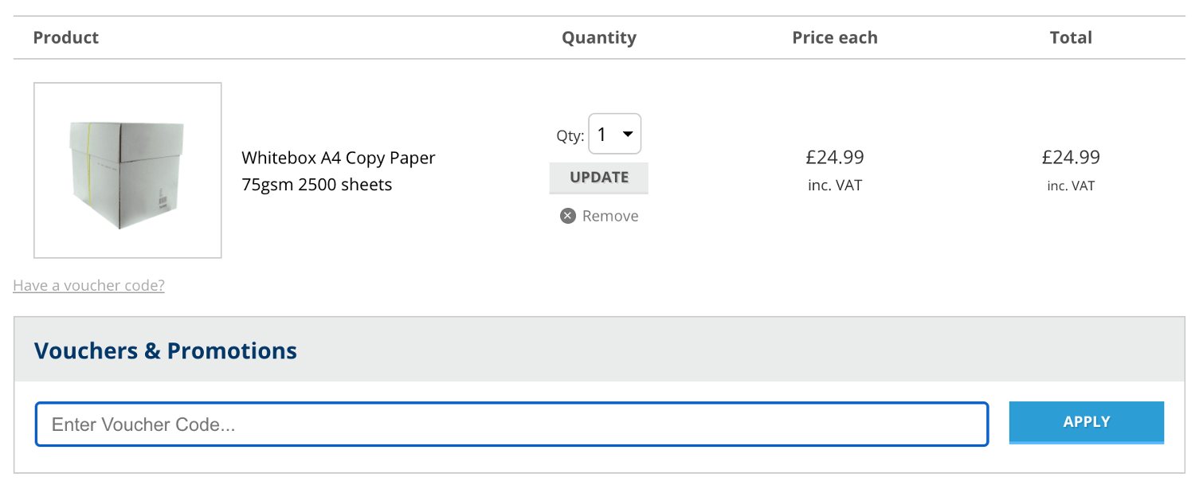Click the Remove circle X icon
This screenshot has width=1195, height=485.
coord(566,215)
